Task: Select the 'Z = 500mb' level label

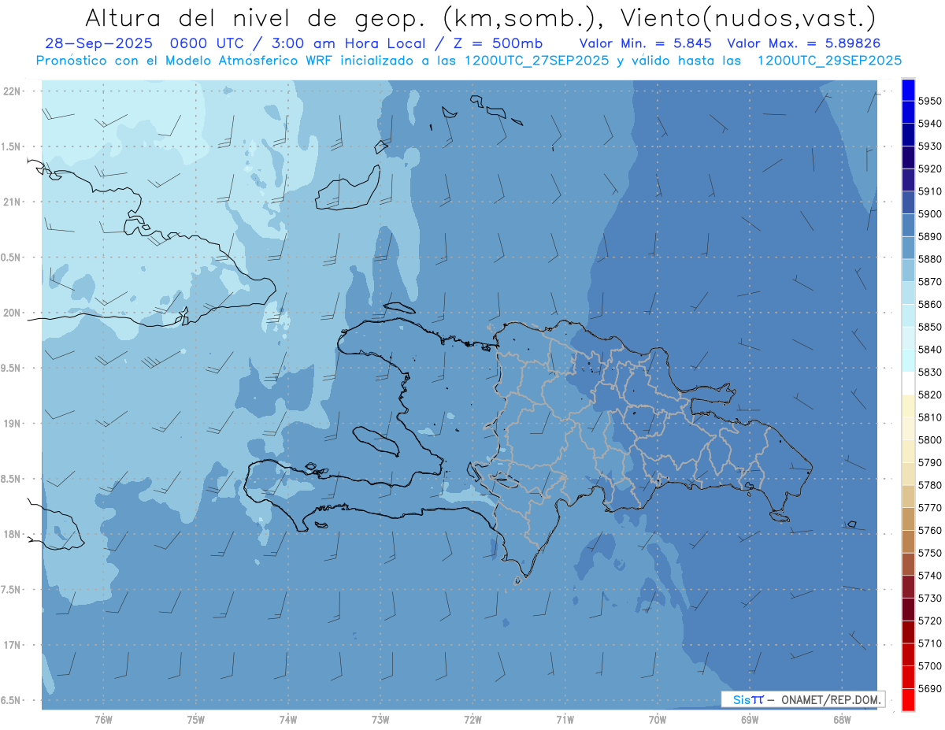Action: pyautogui.click(x=499, y=44)
